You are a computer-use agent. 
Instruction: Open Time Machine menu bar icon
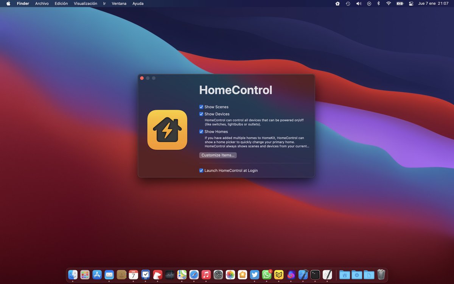coord(348,3)
